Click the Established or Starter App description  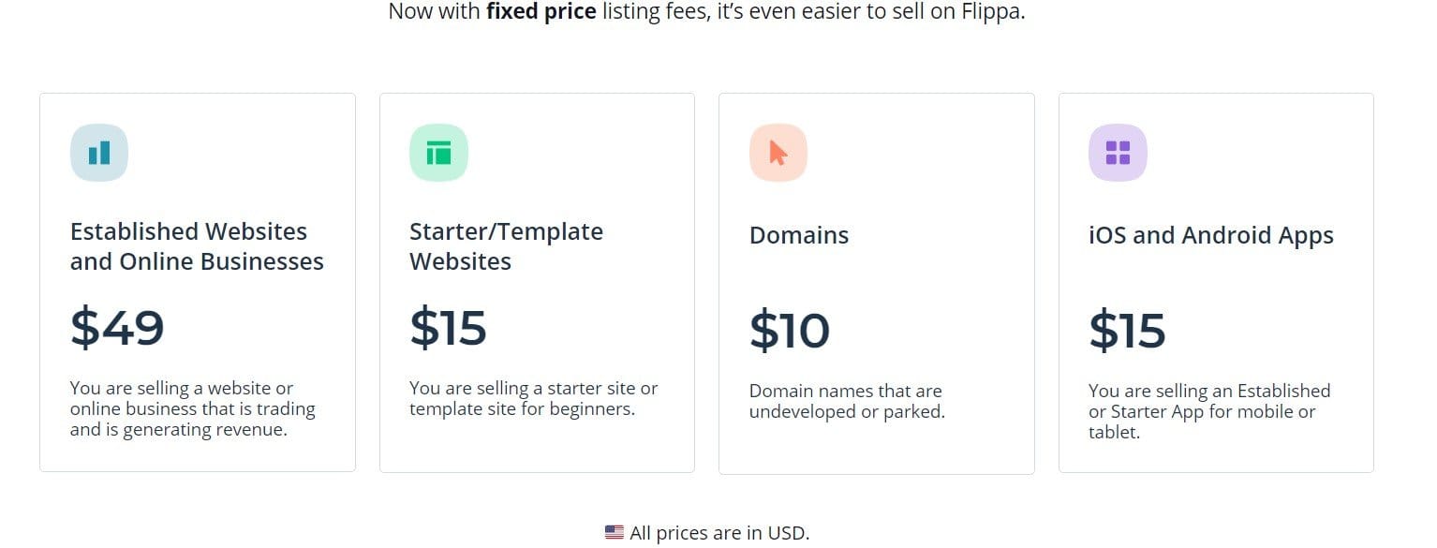[1208, 411]
